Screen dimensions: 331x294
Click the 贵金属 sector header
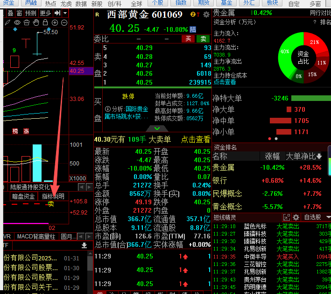[x=224, y=13]
